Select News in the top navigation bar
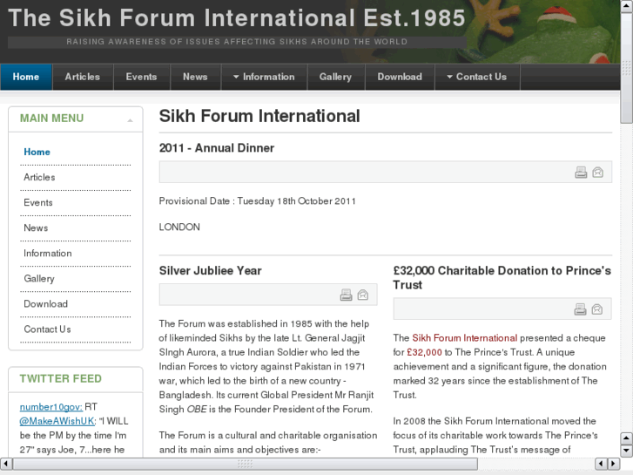 pyautogui.click(x=195, y=77)
